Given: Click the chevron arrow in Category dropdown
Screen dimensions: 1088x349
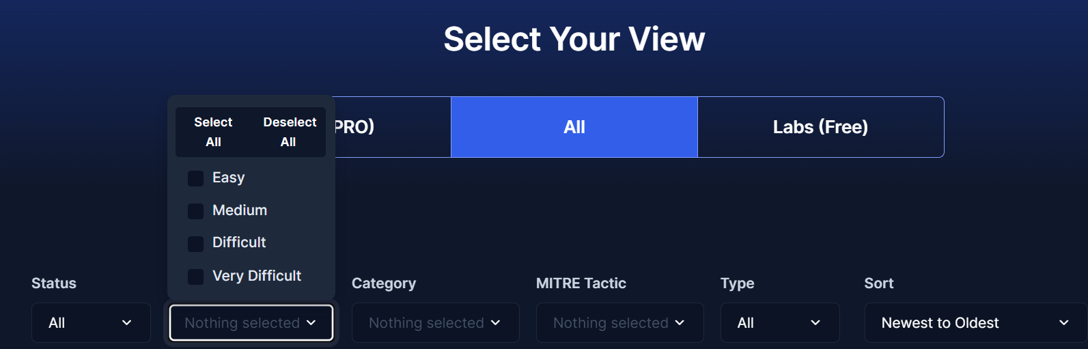Looking at the screenshot, I should 495,323.
